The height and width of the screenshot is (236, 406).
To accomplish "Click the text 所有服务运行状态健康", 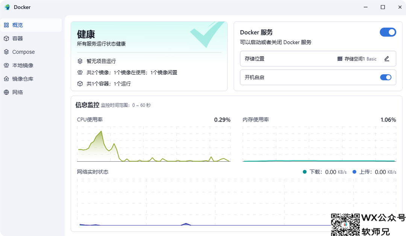I will pos(101,44).
